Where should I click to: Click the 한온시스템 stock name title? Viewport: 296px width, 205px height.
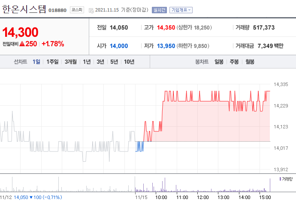pos(24,9)
